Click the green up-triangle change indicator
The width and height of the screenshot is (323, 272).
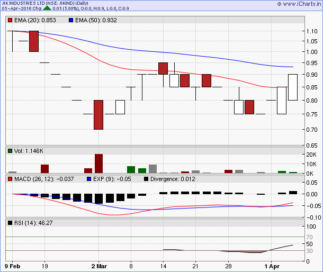coord(47,8)
